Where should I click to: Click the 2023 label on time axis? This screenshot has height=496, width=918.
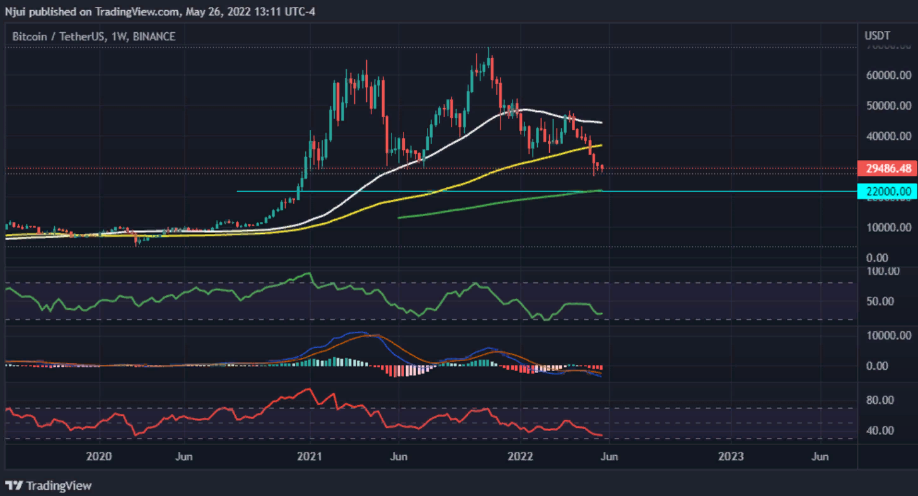pos(731,456)
